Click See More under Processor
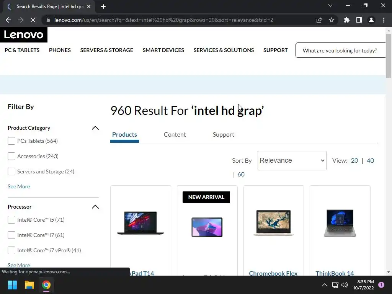392x294 pixels. point(19,265)
